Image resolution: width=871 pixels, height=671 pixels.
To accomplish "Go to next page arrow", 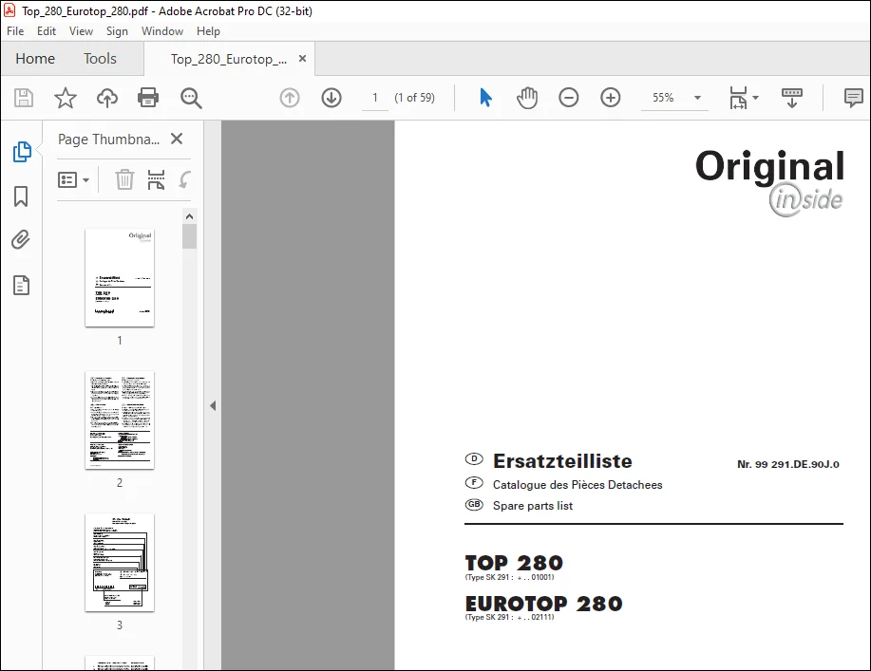I will click(331, 98).
